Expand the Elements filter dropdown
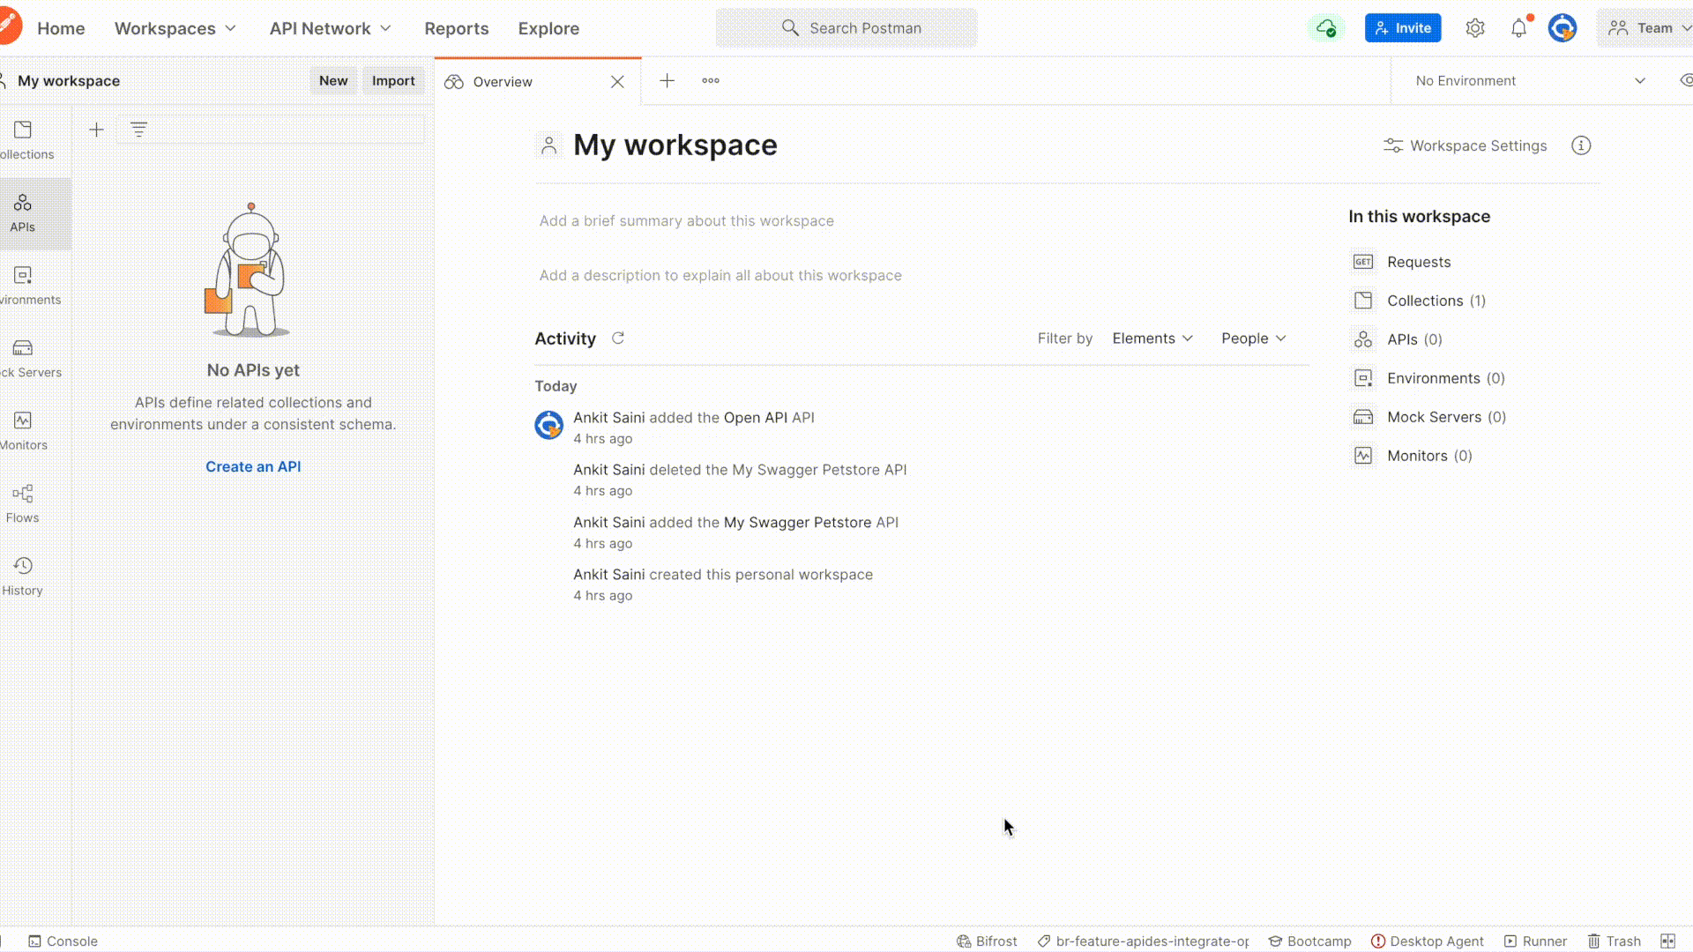 coord(1152,338)
